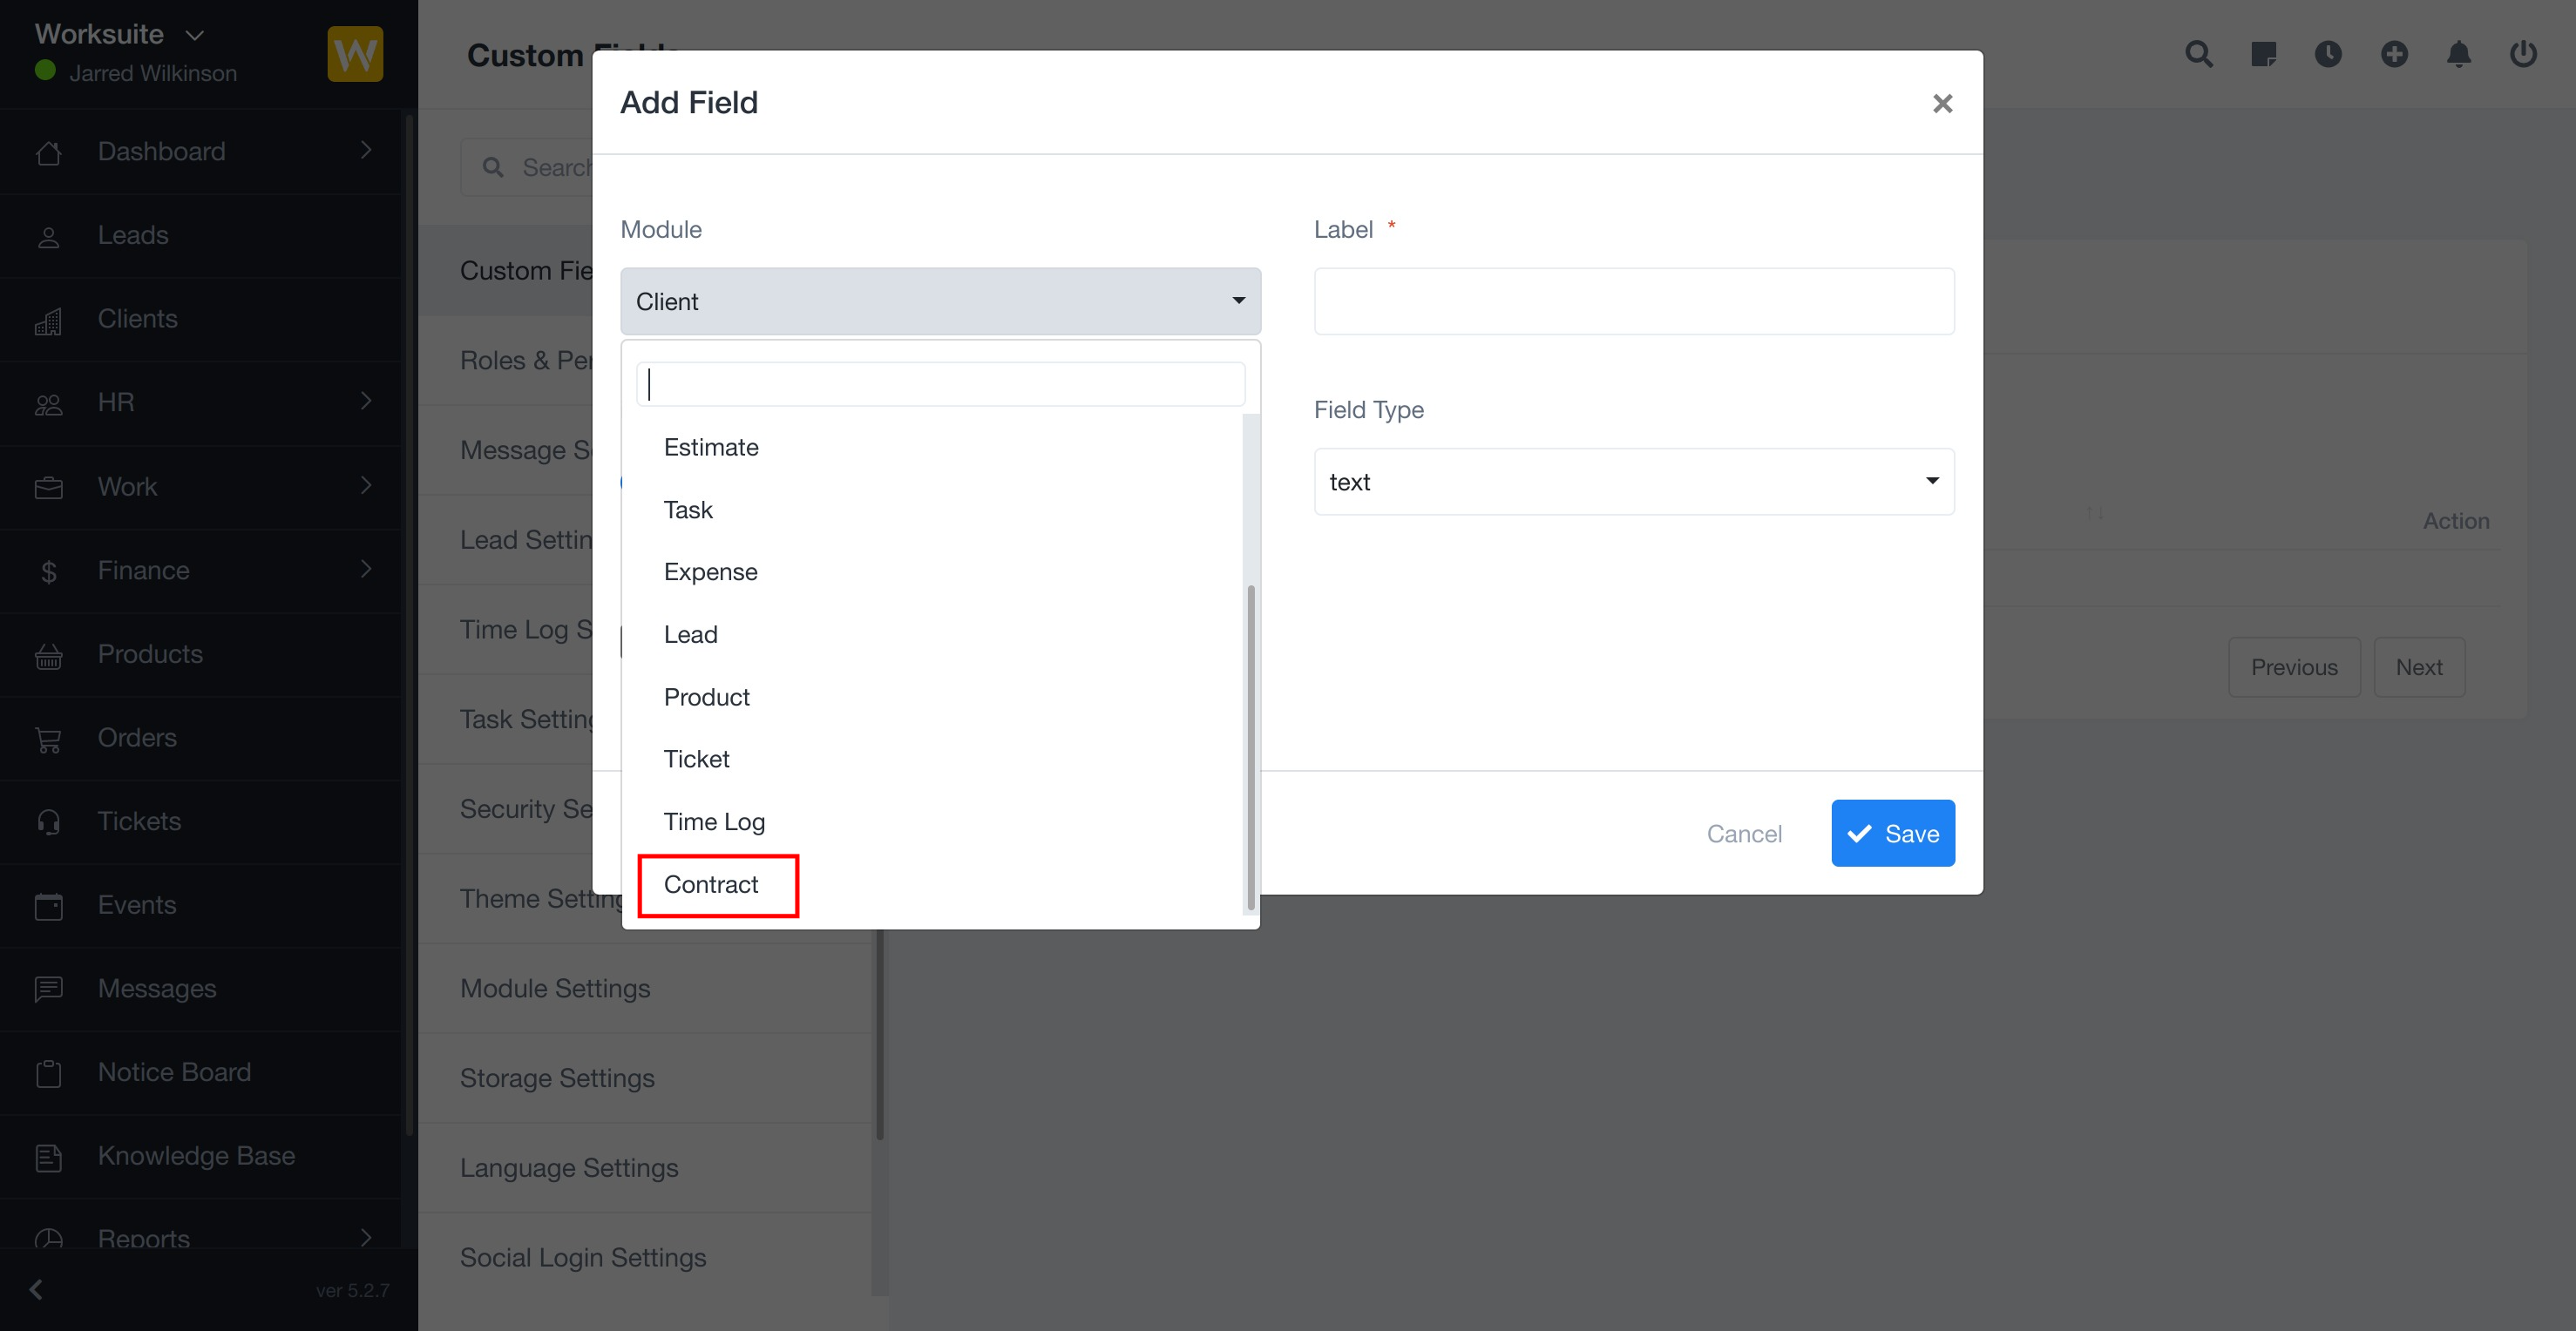
Task: Expand the Worksuite workspace dropdown arrow
Action: point(195,35)
